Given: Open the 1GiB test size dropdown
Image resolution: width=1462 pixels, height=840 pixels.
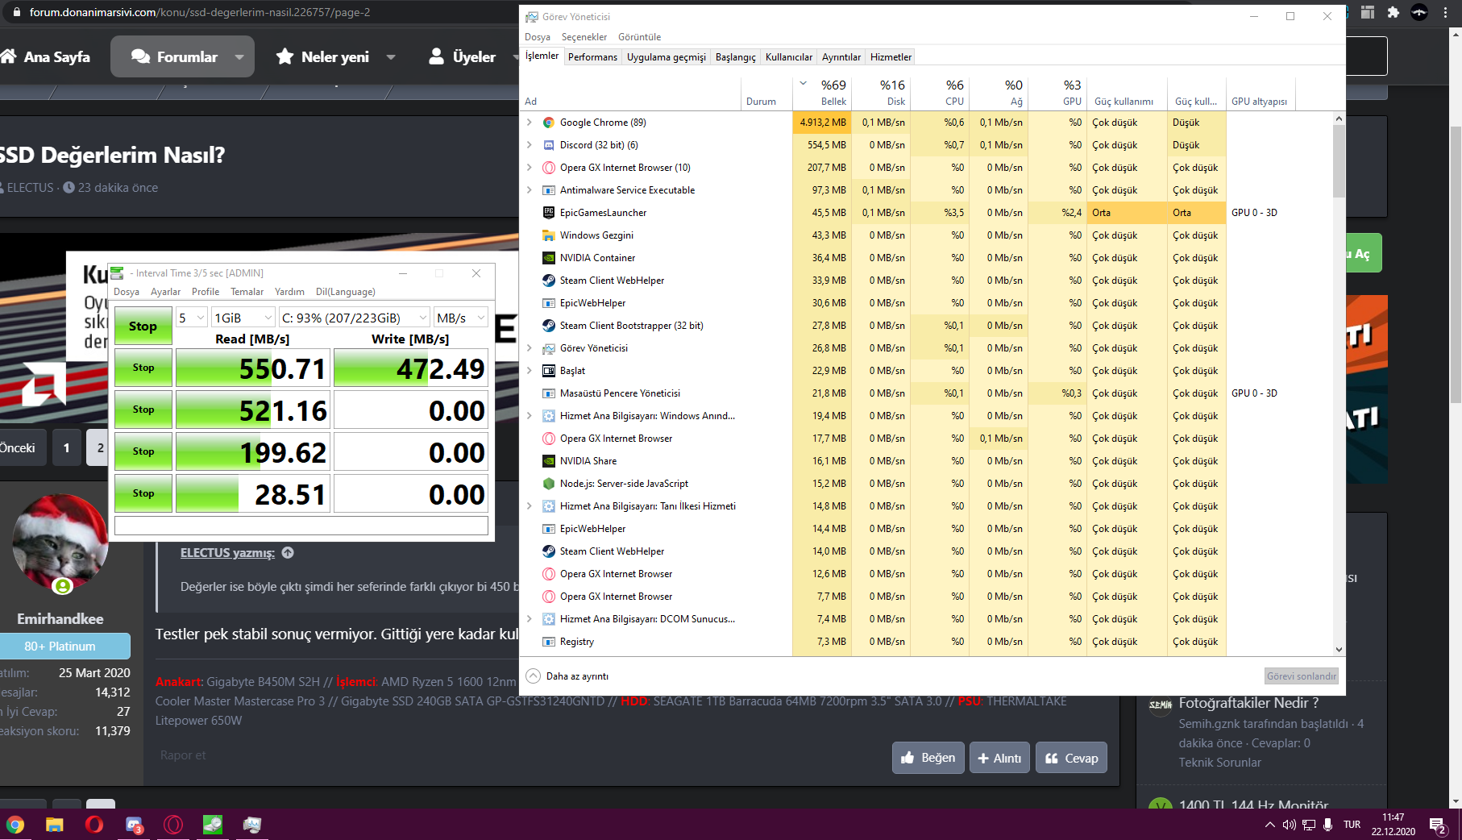Looking at the screenshot, I should (x=243, y=318).
